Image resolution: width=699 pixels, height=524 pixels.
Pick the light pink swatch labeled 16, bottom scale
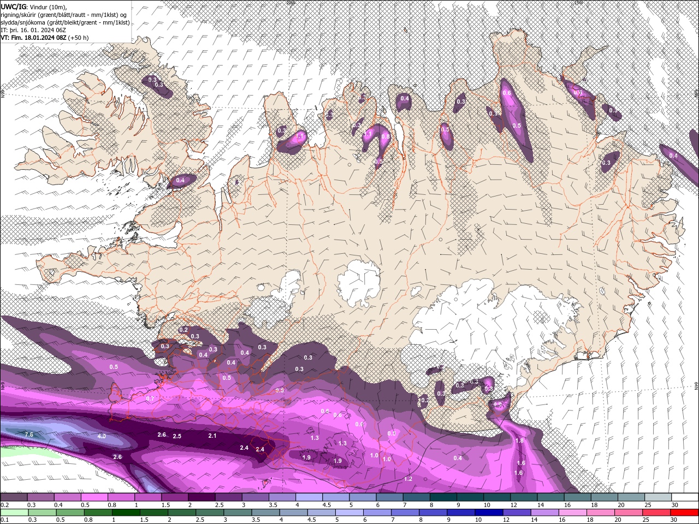point(573,513)
